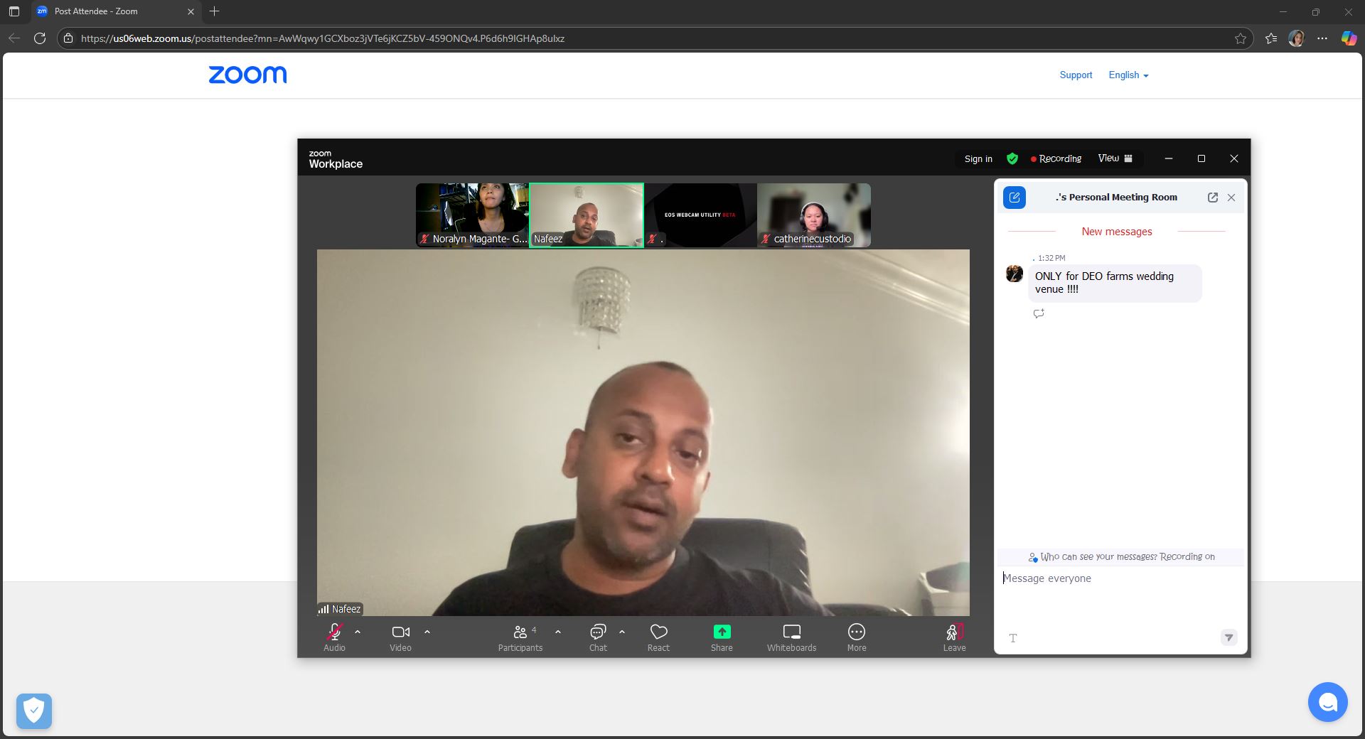Expand the audio options arrow

pyautogui.click(x=358, y=632)
